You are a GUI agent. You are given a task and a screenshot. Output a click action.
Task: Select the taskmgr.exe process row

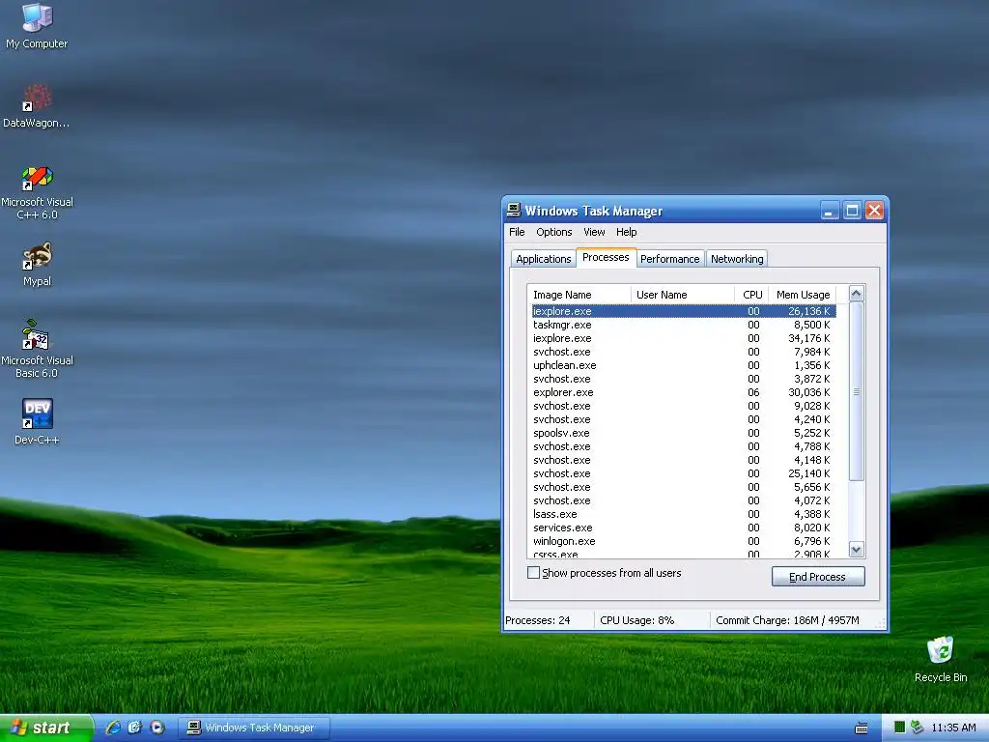click(x=684, y=325)
